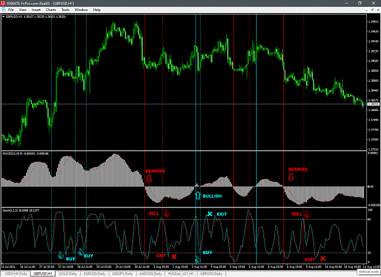Switch to the USDJPY,Daily chart tab

click(x=123, y=273)
